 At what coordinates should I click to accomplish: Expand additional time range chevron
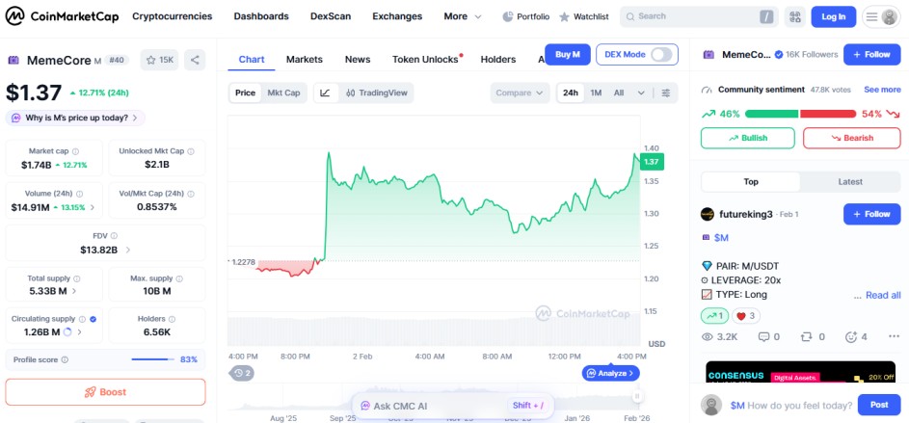point(641,93)
